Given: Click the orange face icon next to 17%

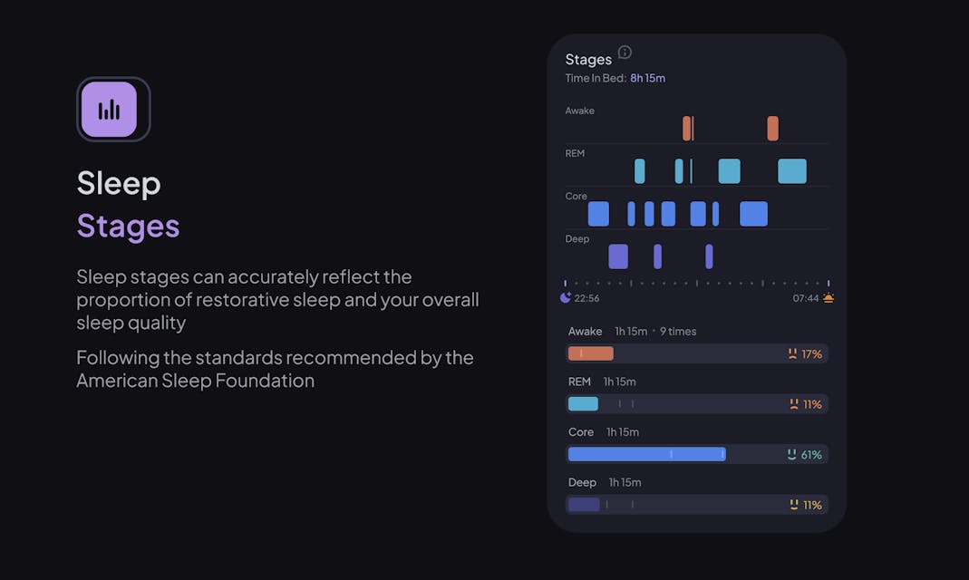Looking at the screenshot, I should point(792,353).
